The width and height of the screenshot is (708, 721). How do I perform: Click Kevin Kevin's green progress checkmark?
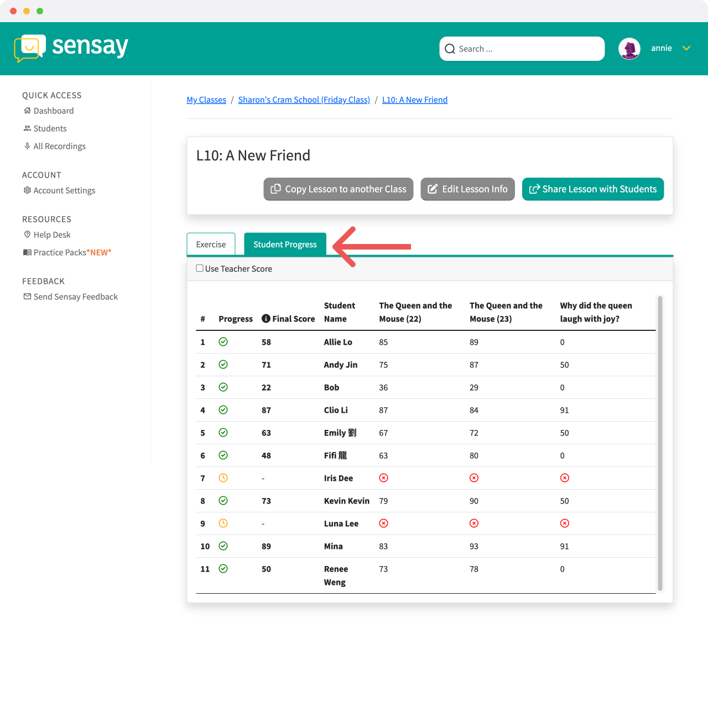(223, 501)
